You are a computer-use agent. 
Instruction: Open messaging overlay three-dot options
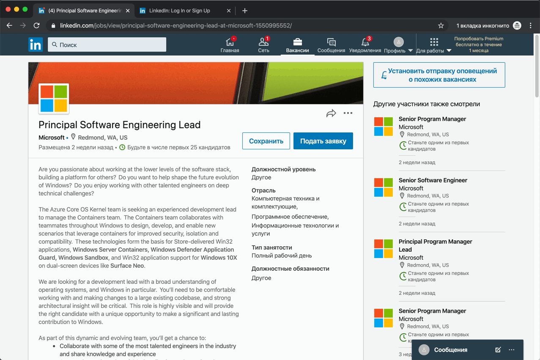point(512,350)
